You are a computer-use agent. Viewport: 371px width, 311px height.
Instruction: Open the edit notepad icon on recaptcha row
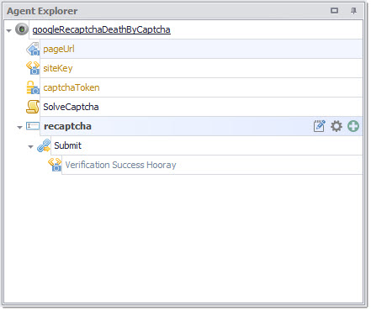(319, 126)
